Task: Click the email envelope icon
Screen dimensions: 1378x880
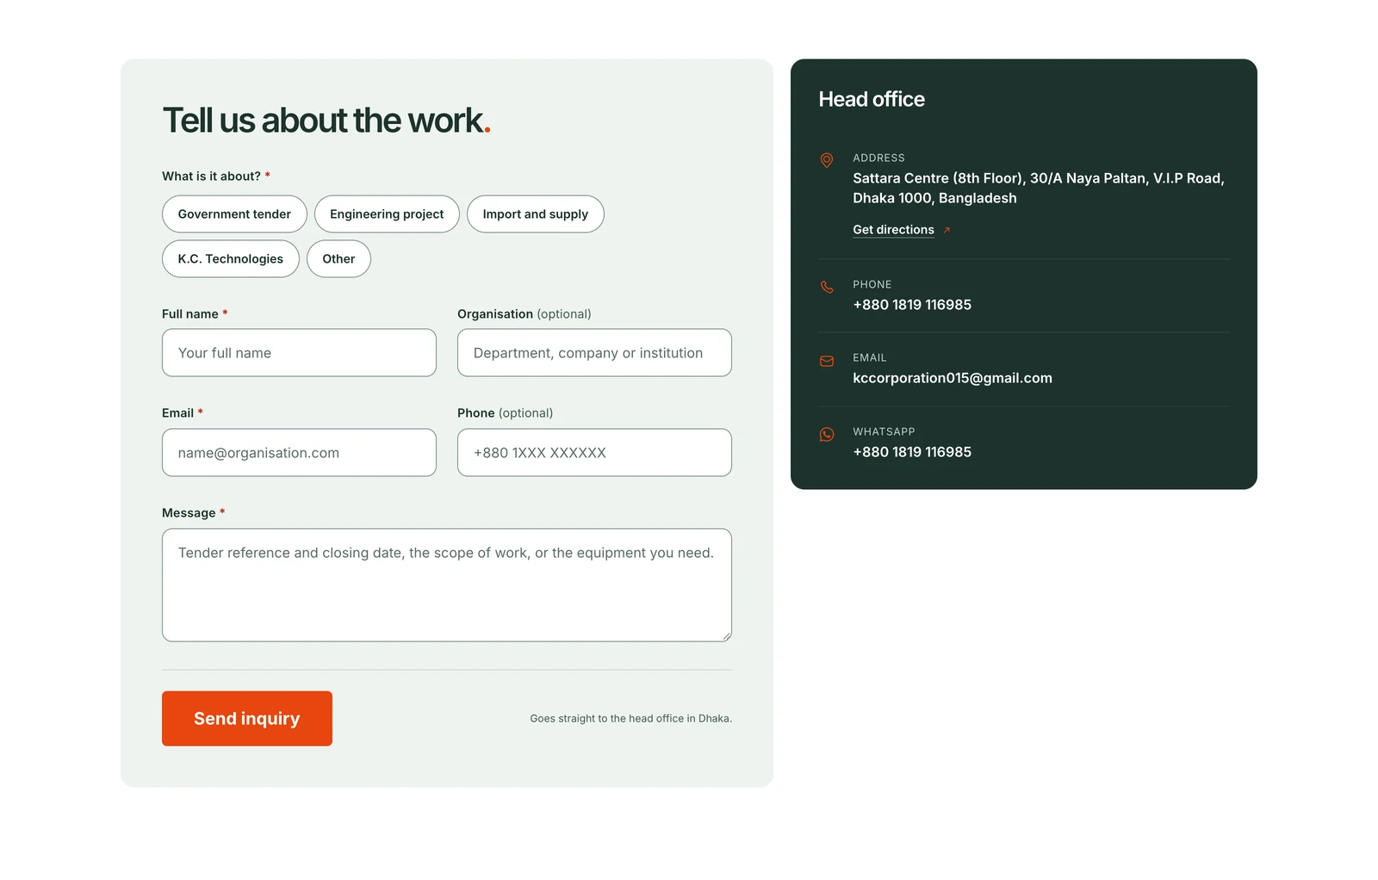Action: [x=826, y=361]
